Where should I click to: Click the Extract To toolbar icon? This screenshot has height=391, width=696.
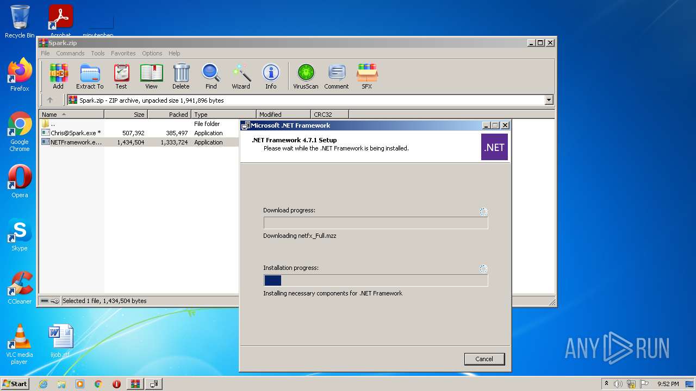pyautogui.click(x=90, y=76)
